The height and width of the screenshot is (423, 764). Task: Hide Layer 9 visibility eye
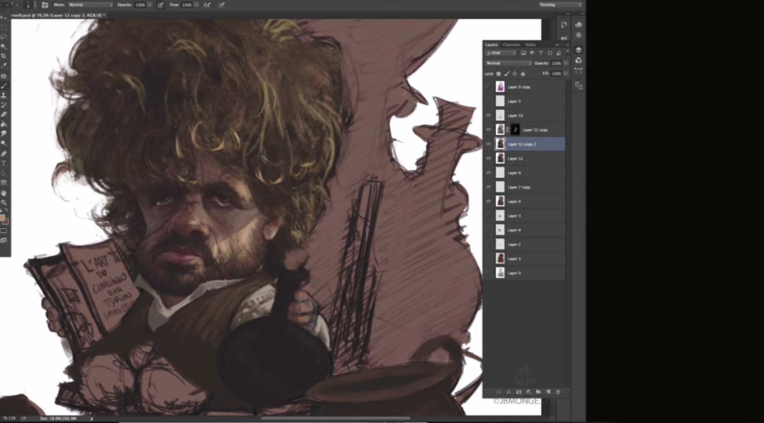(489, 202)
